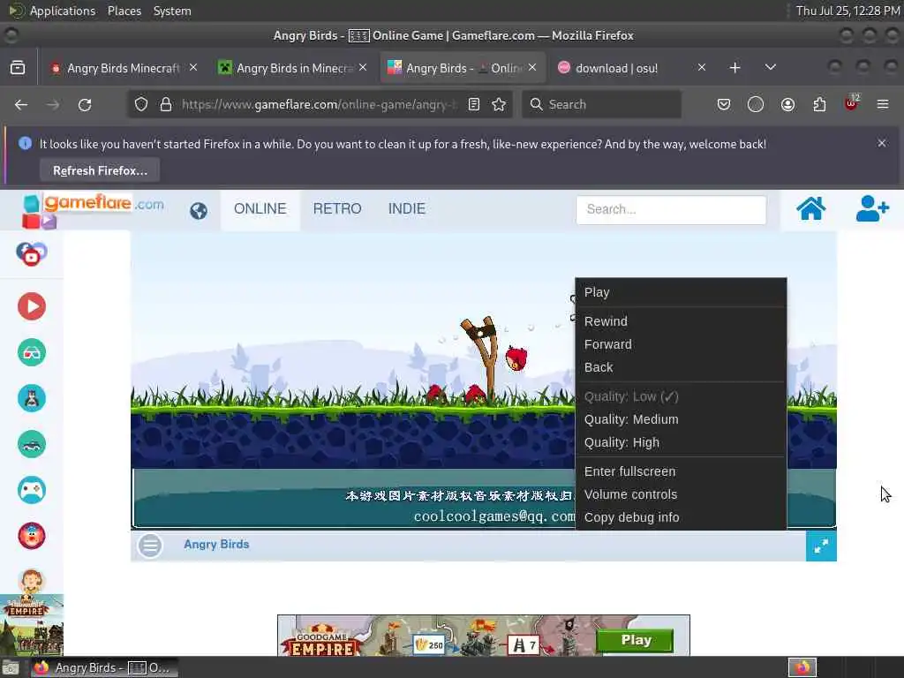
Task: Expand game to fullscreen blue arrows button
Action: pos(821,546)
